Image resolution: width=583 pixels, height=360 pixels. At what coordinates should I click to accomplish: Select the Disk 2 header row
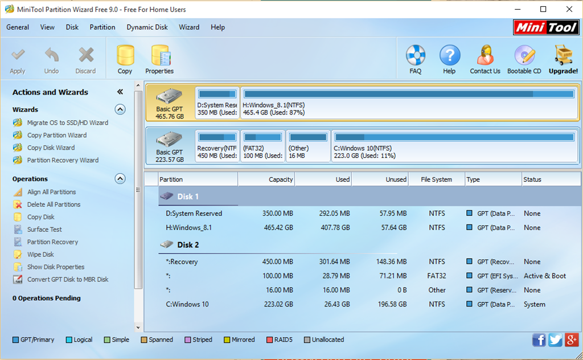[x=369, y=245]
